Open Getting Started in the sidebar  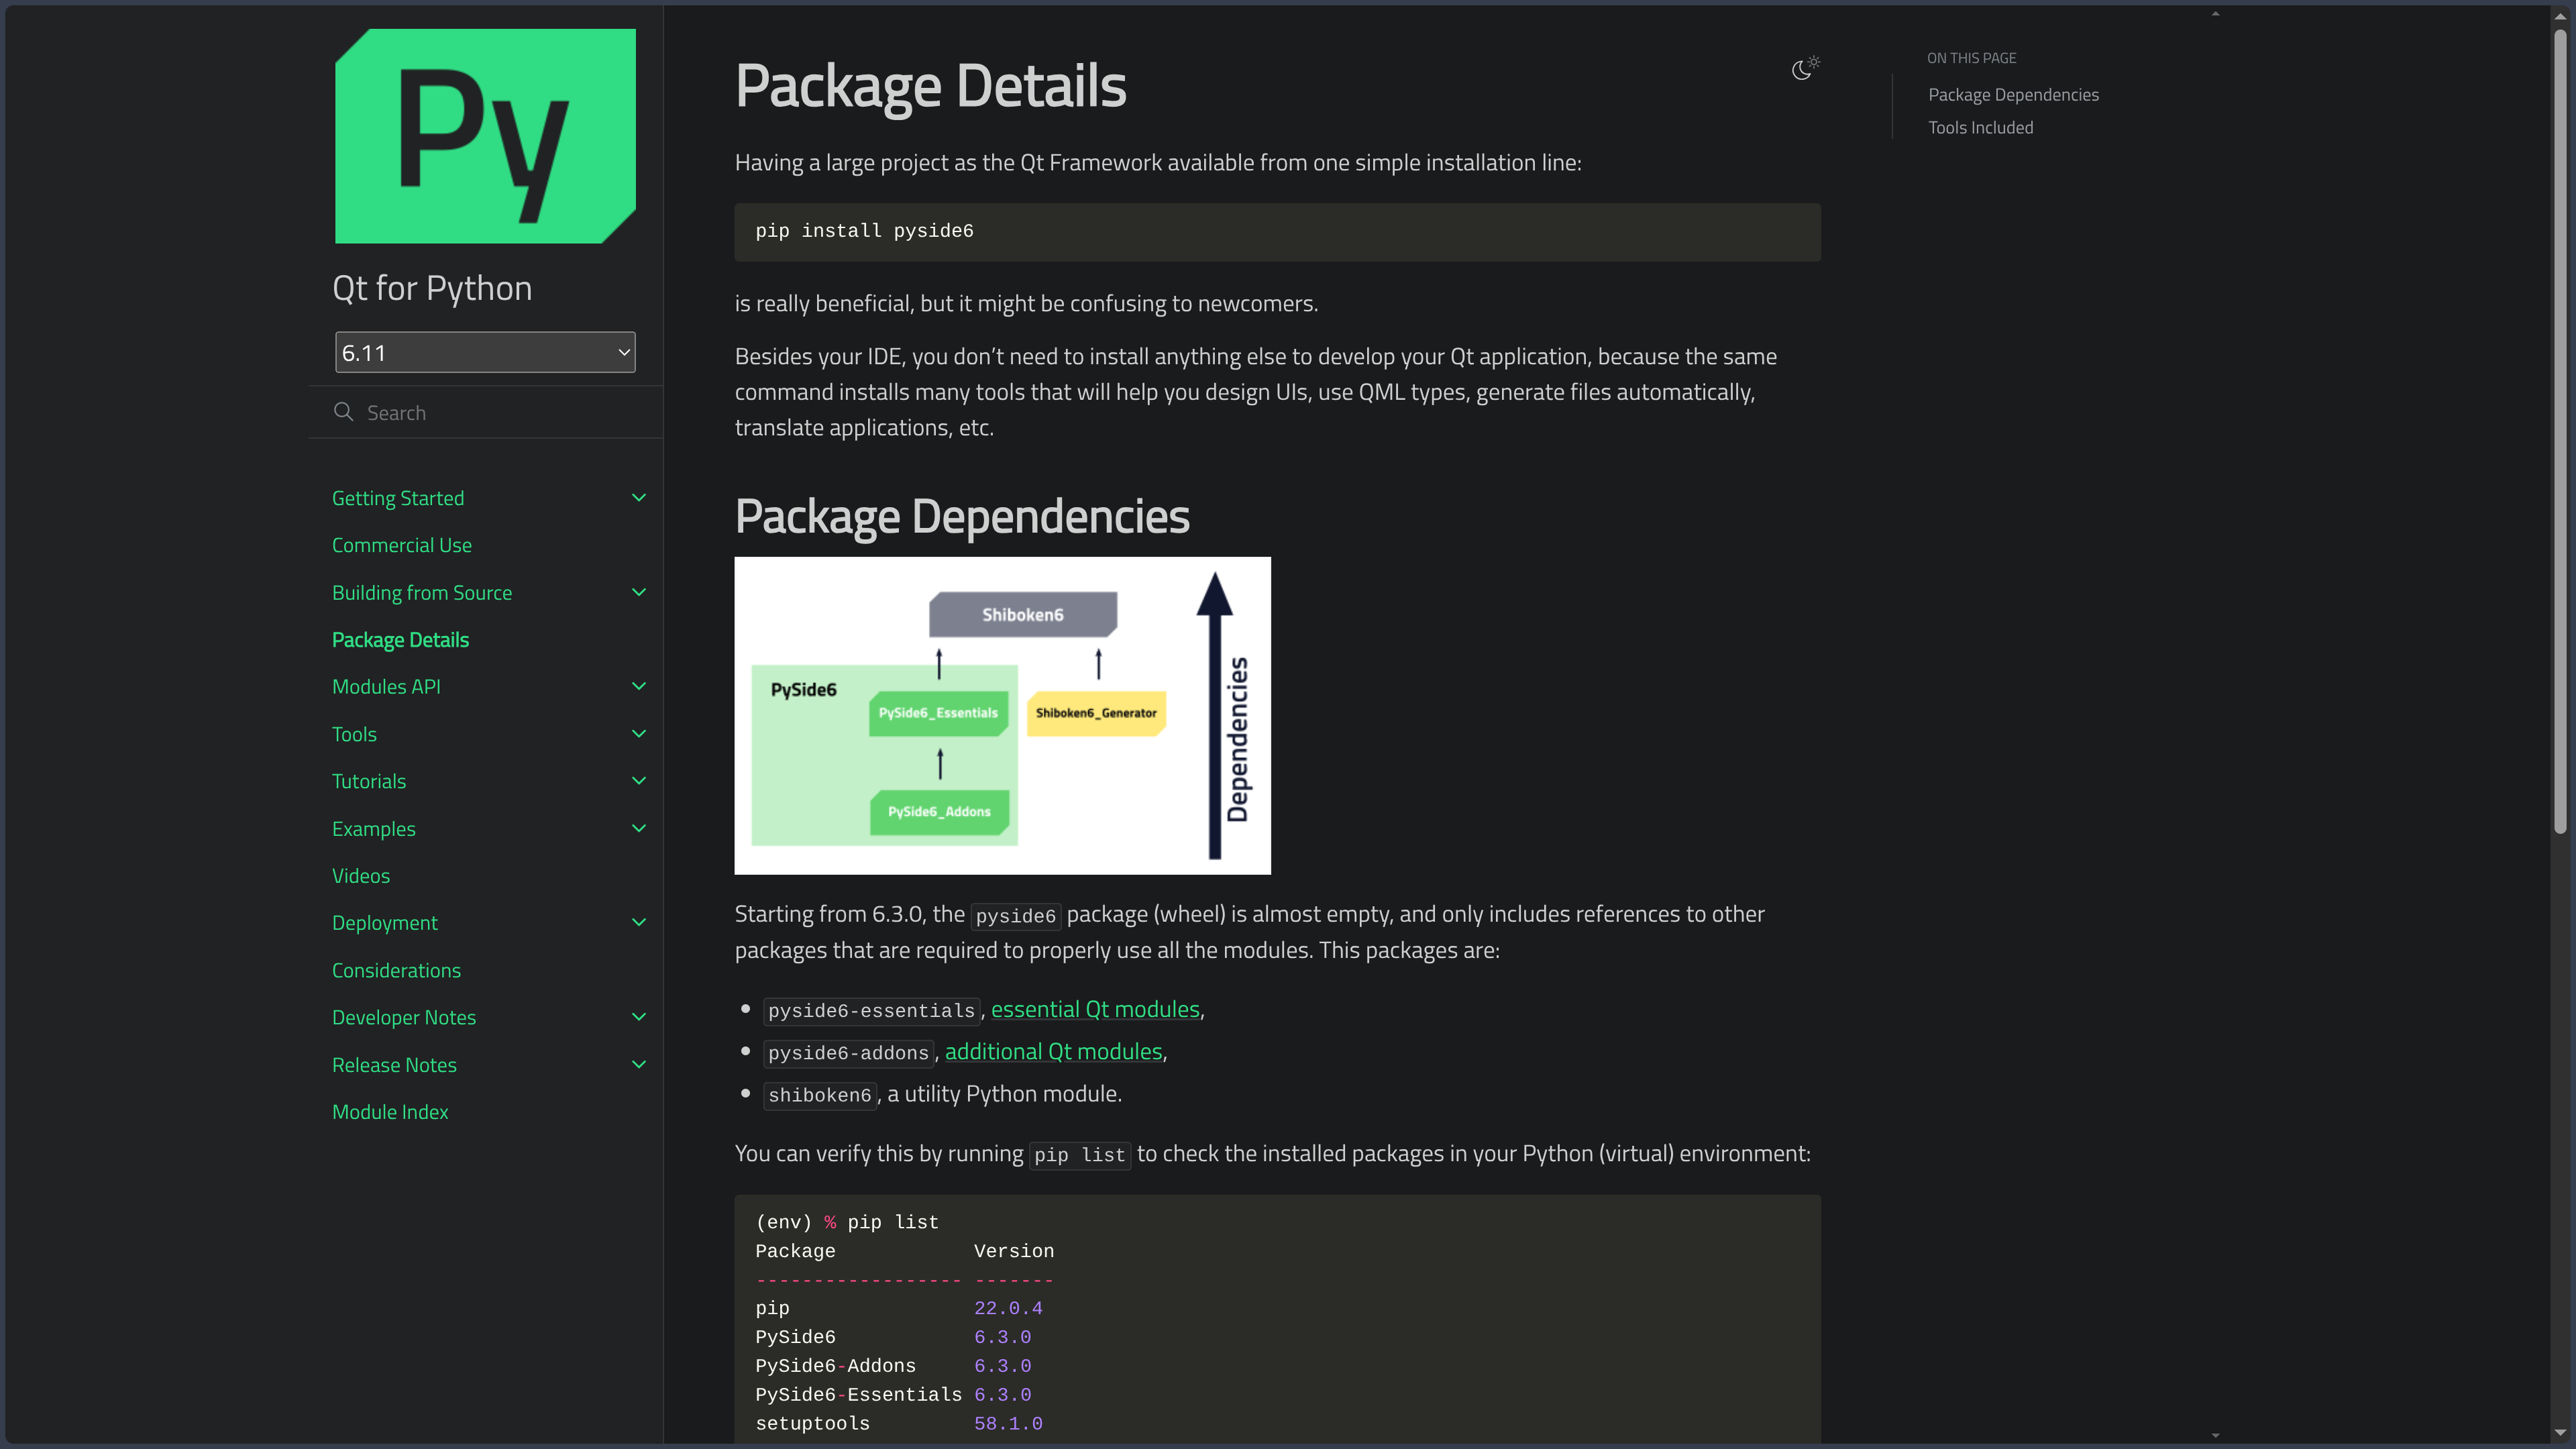pyautogui.click(x=398, y=497)
